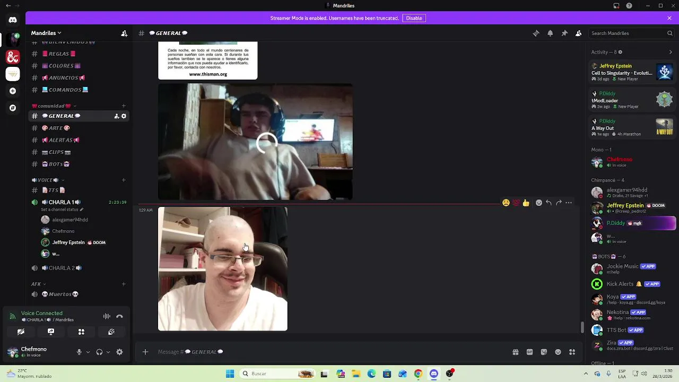Toggle noise suppression waveform icon
The height and width of the screenshot is (382, 679).
(107, 316)
